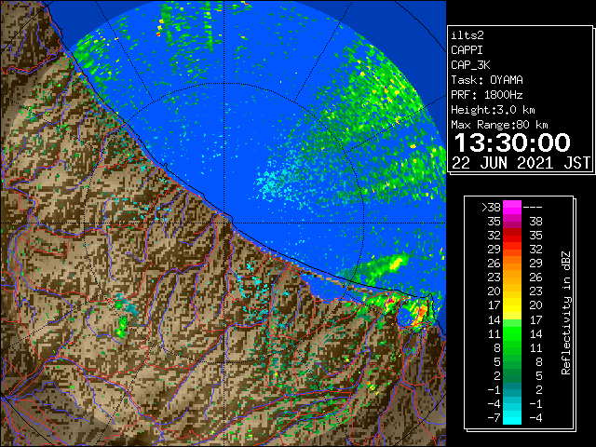Select the CAPPI product label

click(467, 50)
